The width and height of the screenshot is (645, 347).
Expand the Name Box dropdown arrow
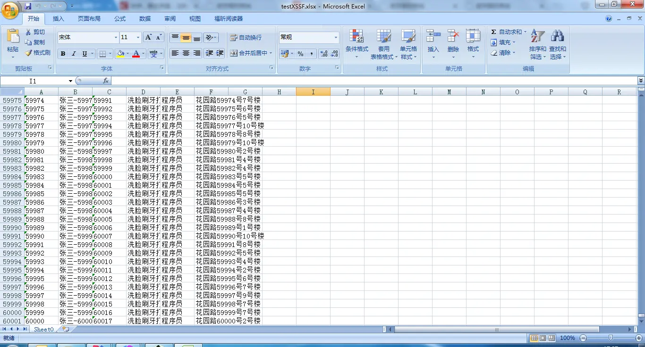click(x=70, y=81)
